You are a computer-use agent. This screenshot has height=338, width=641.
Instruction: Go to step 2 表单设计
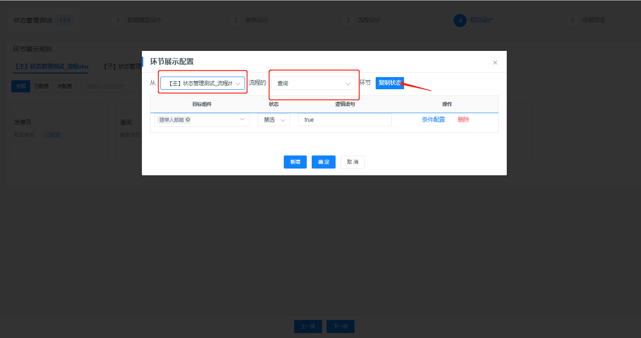(x=249, y=20)
